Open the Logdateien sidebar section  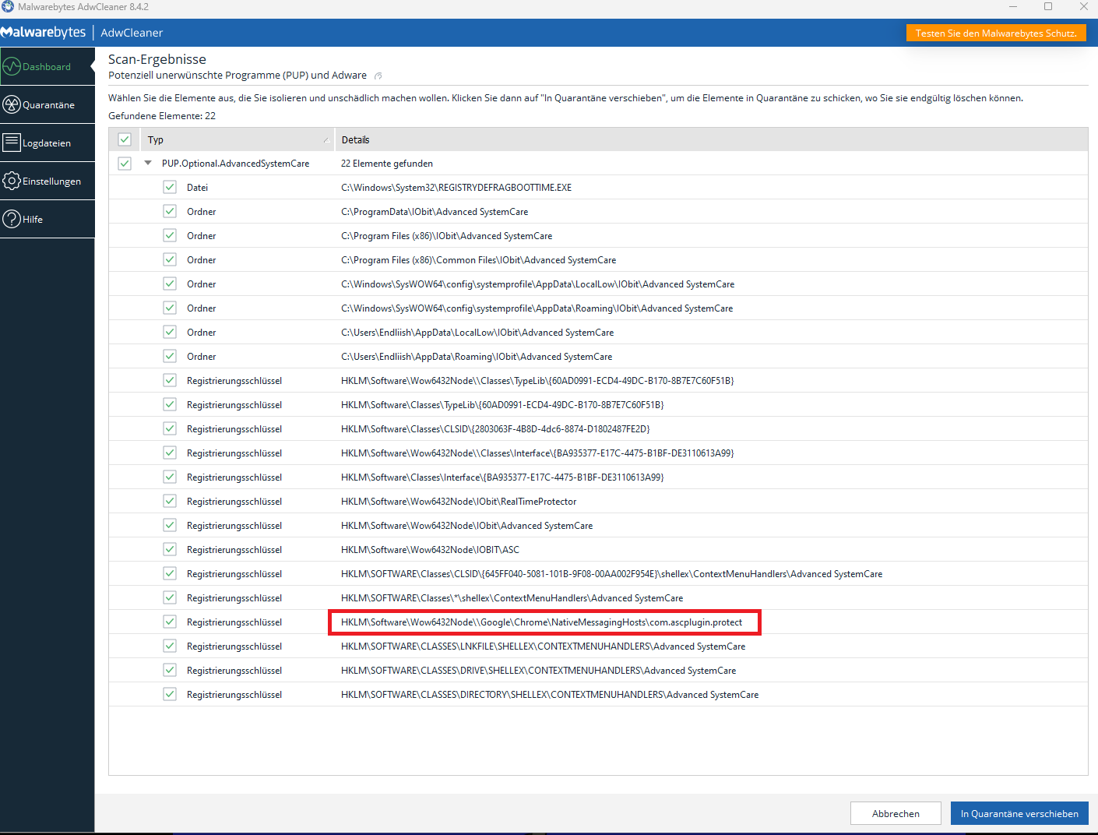pyautogui.click(x=47, y=143)
